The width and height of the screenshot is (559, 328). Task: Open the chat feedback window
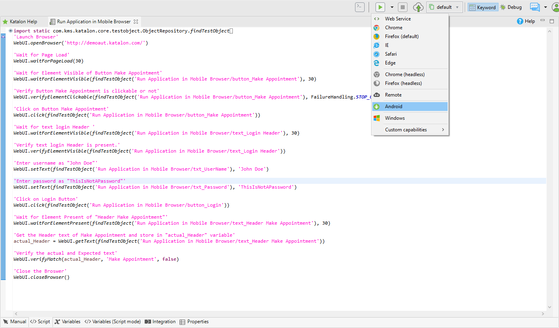(535, 7)
